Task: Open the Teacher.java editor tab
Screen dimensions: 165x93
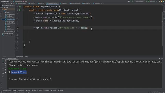Action: pos(63,4)
